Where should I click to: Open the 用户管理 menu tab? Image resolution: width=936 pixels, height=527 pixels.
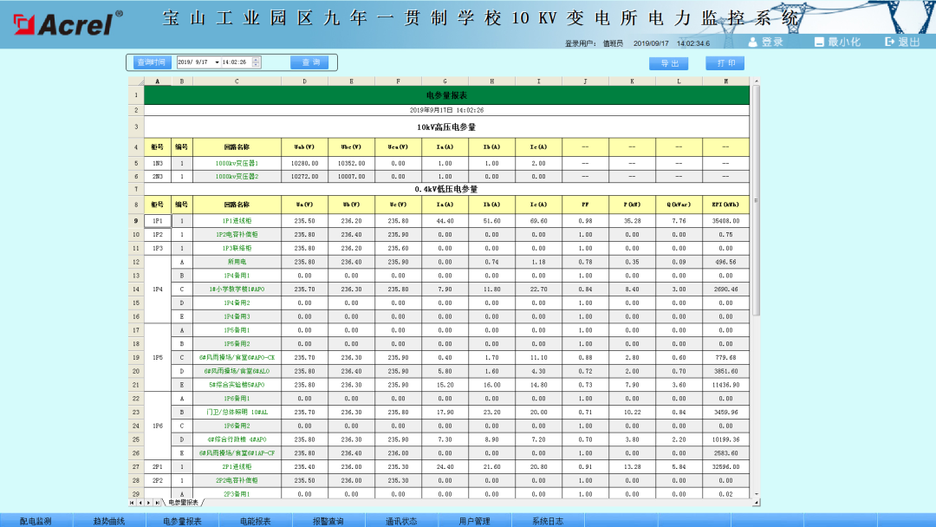[x=475, y=520]
